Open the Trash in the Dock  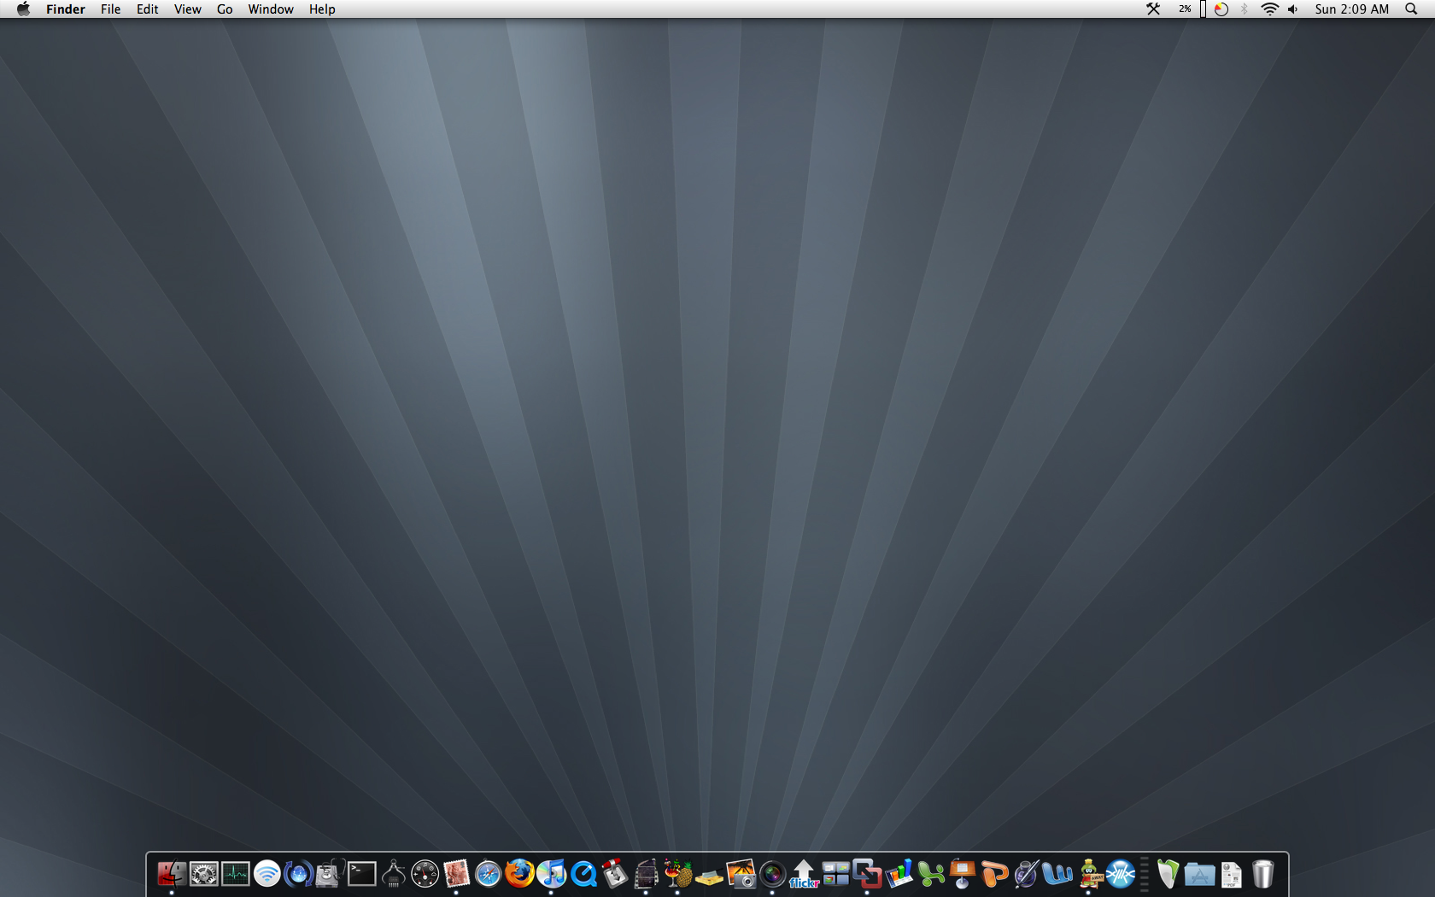[x=1262, y=874]
